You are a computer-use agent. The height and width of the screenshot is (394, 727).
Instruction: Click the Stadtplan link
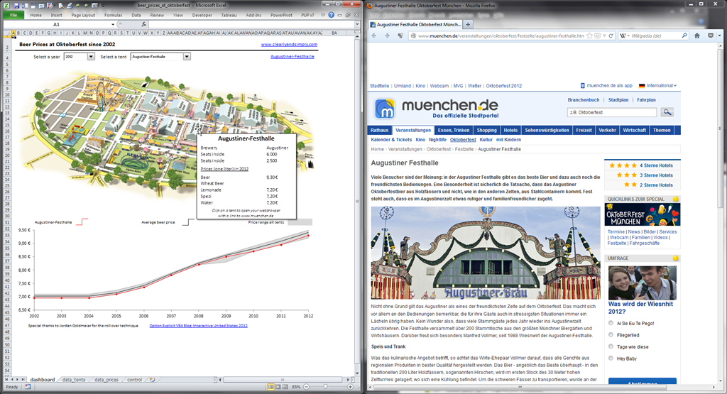[x=618, y=99]
